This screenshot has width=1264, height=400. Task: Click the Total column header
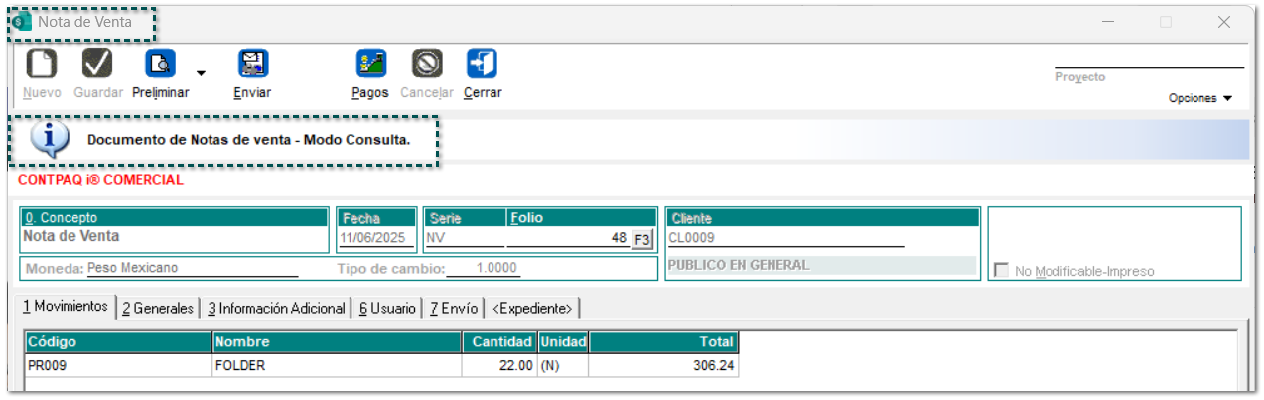662,342
